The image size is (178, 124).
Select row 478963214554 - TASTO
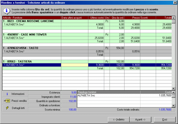pos(87,48)
